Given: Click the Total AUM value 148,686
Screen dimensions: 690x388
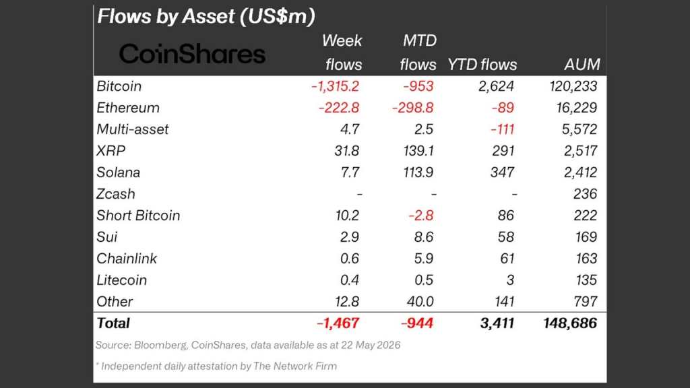Looking at the screenshot, I should point(570,323).
